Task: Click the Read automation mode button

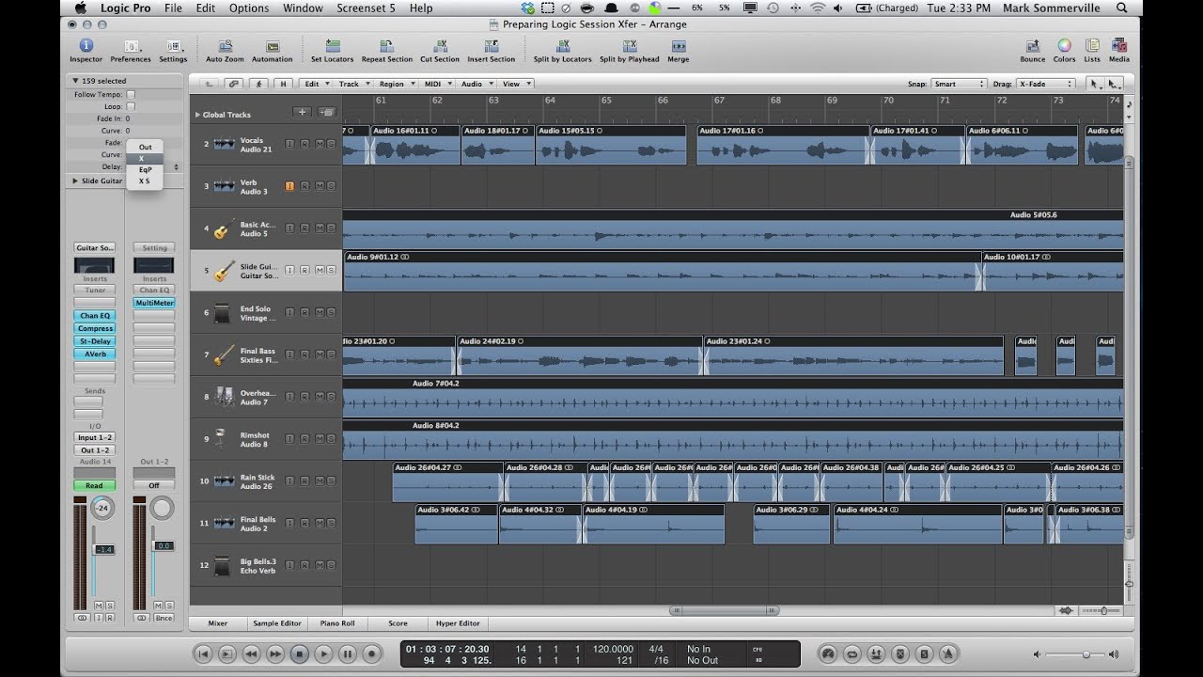Action: (94, 485)
